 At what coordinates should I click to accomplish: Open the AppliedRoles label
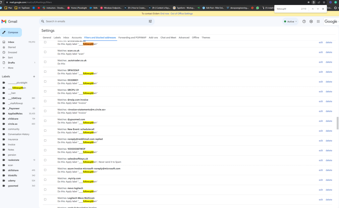point(15,114)
